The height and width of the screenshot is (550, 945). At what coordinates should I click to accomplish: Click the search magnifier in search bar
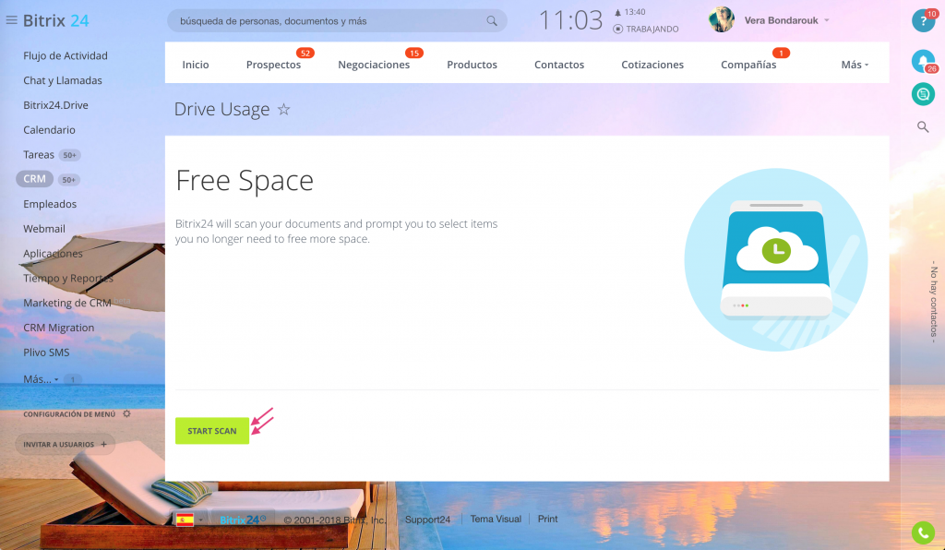point(492,21)
